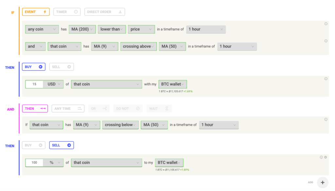The width and height of the screenshot is (335, 191).
Task: Switch the last action to BUY
Action: (34, 145)
